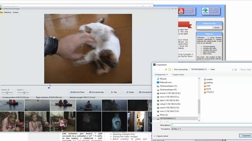The image size is (252, 141).
Task: Select the 'work' network drive (O:)
Action: (169, 108)
